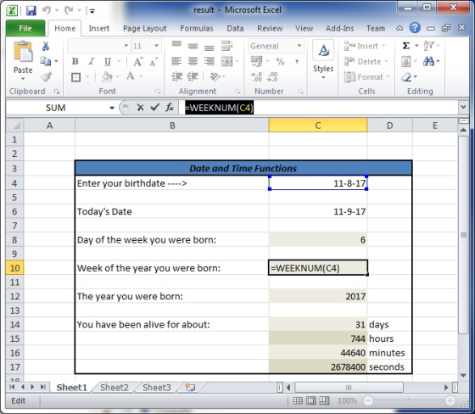The width and height of the screenshot is (475, 414).
Task: Click the Copy icon in Clipboard group
Action: 46,62
